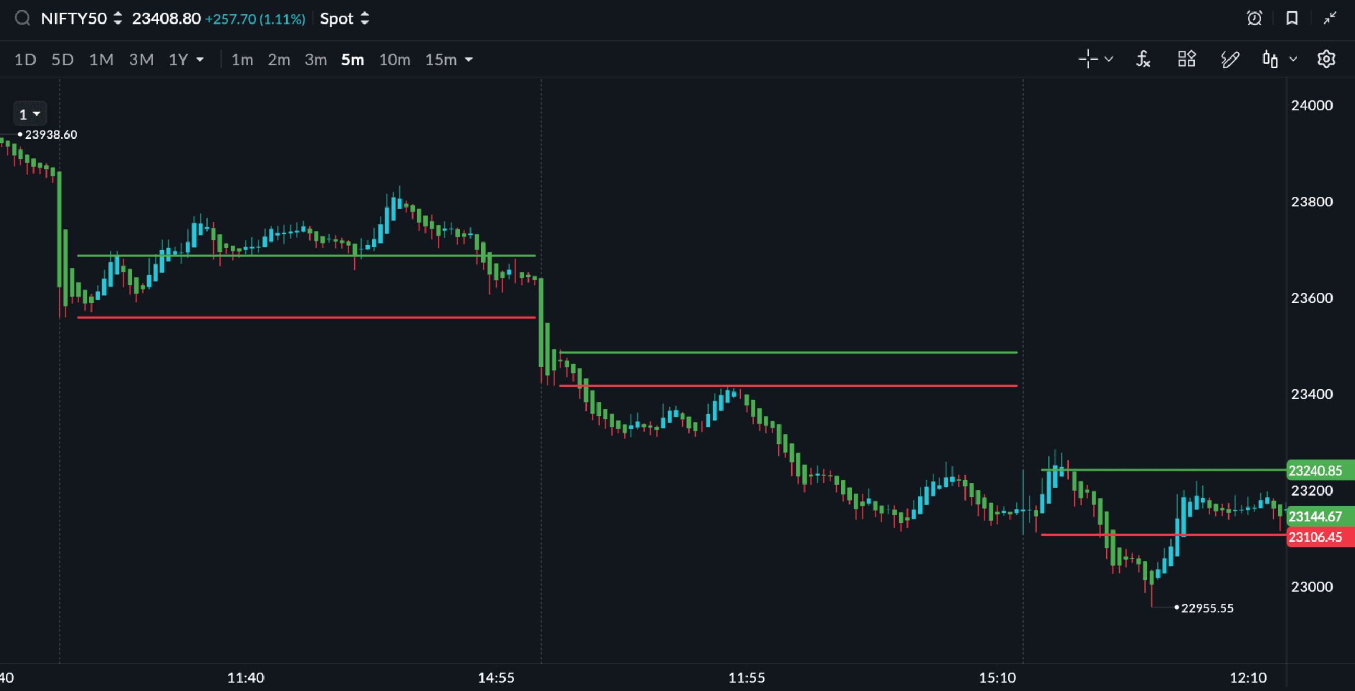Collapse chart with the minimize arrows icon
Viewport: 1355px width, 691px height.
[1330, 18]
